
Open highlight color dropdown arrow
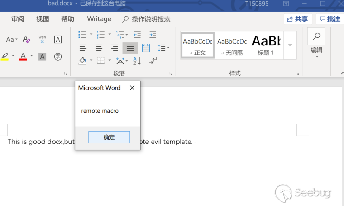coord(13,56)
